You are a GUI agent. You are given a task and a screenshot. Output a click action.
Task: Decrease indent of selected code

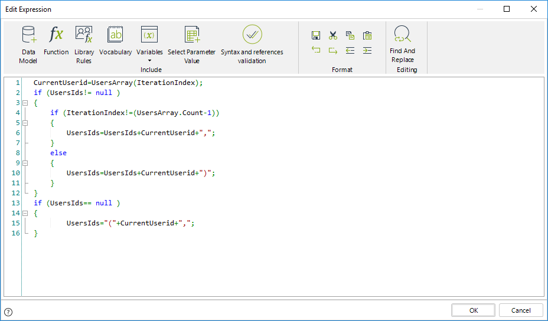tap(350, 51)
